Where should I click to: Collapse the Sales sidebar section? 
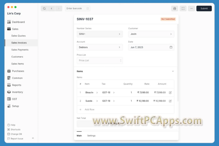point(15,29)
